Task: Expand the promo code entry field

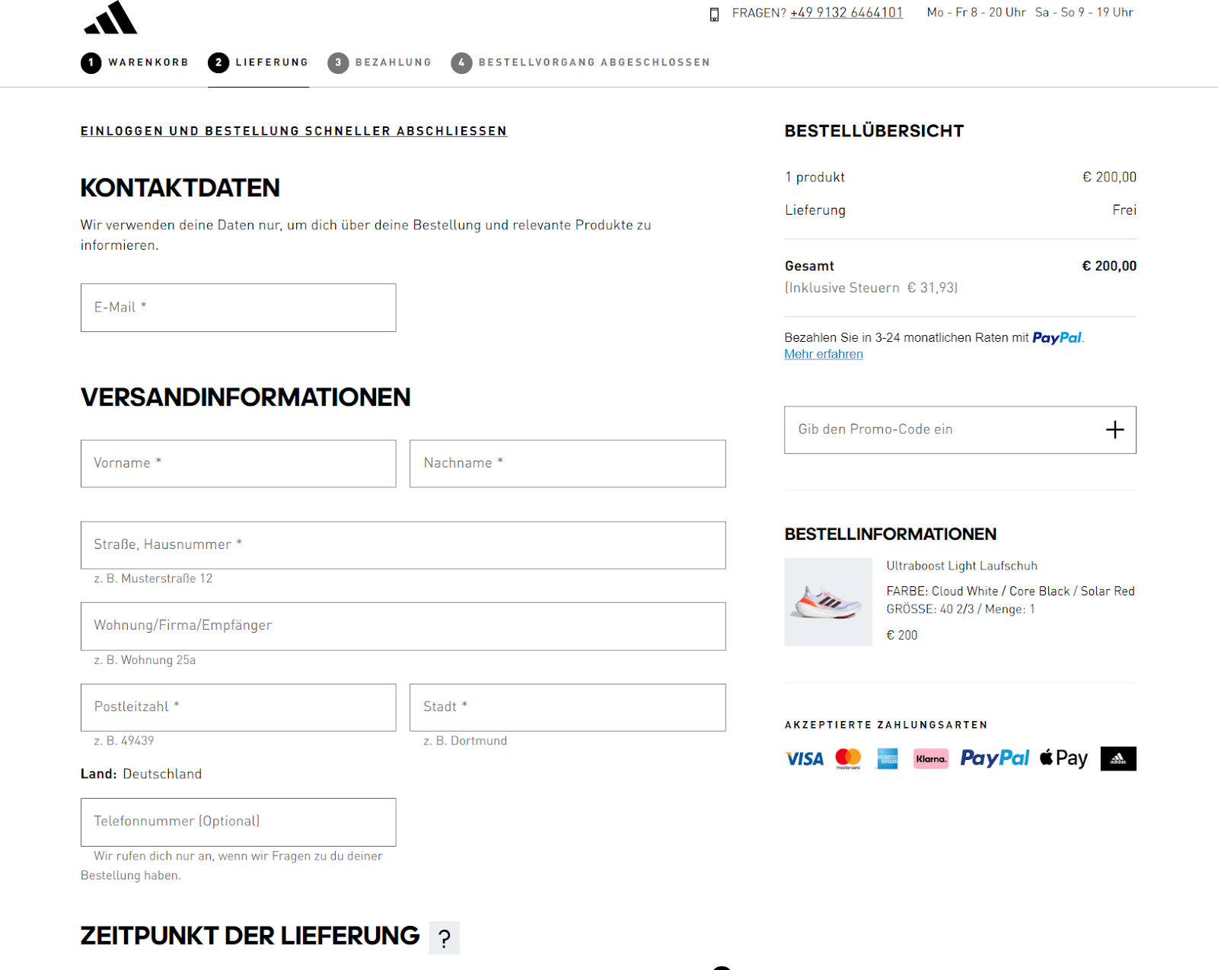Action: 944,430
